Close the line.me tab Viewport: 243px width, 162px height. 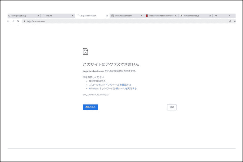(x=73, y=16)
